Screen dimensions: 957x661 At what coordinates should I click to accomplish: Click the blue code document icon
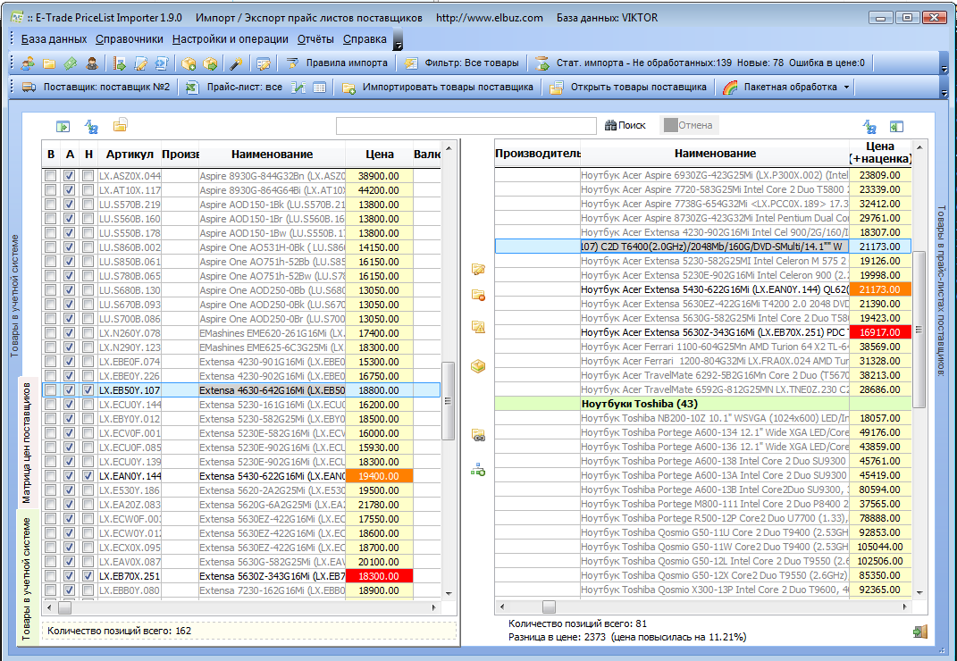161,63
